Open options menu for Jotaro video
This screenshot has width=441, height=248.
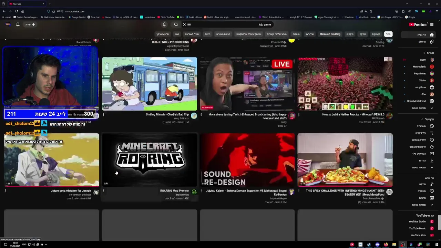click(x=6, y=191)
